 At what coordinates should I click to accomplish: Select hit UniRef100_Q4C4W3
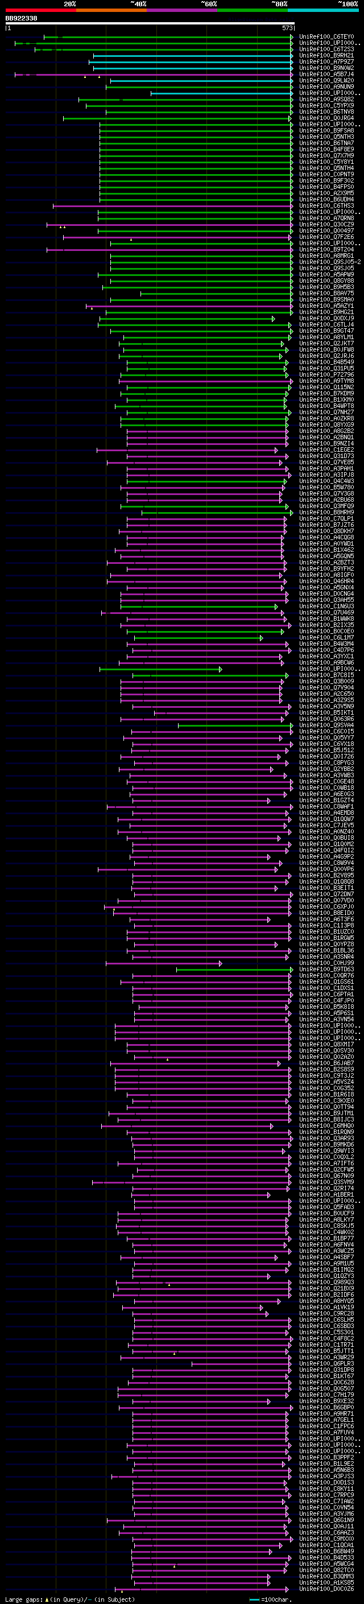tap(326, 481)
